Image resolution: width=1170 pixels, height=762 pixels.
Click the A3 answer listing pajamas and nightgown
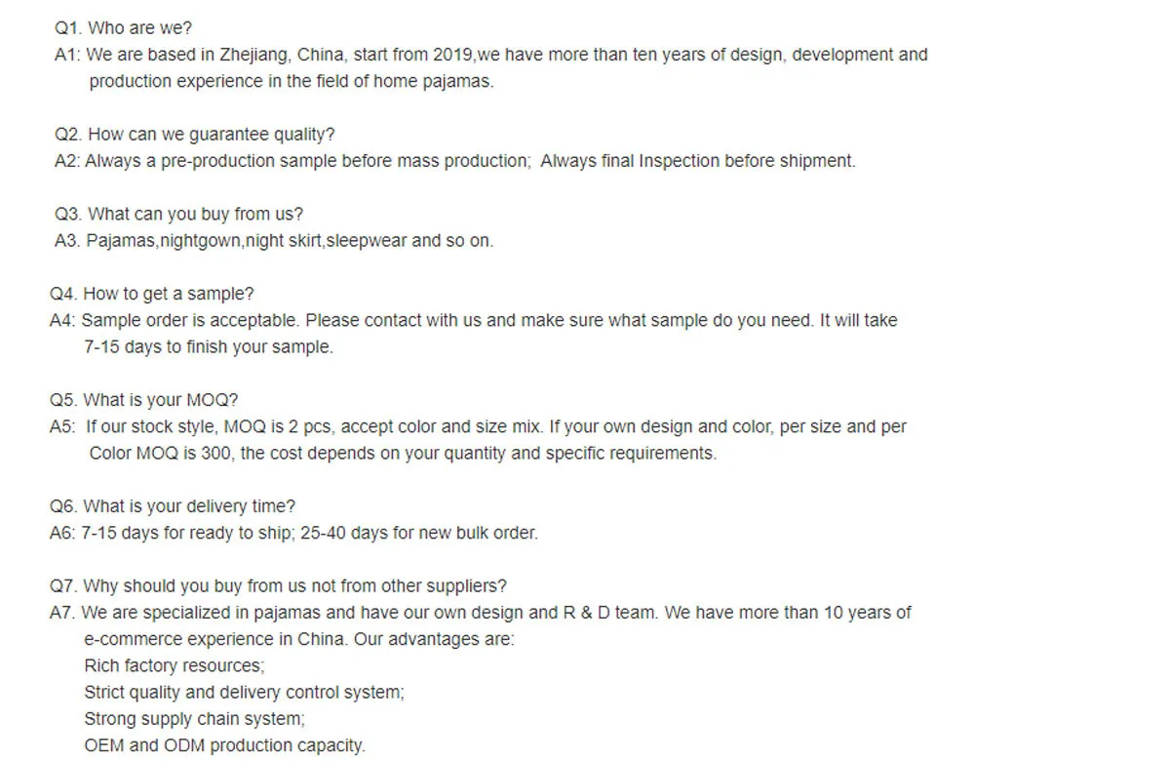coord(274,241)
